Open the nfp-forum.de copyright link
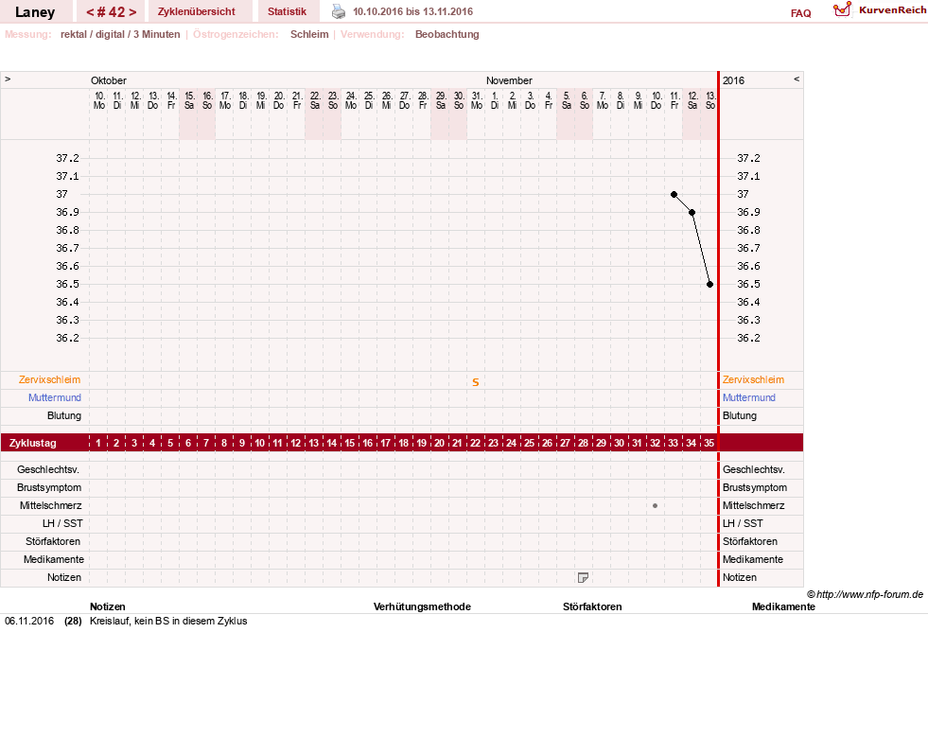 [x=865, y=594]
